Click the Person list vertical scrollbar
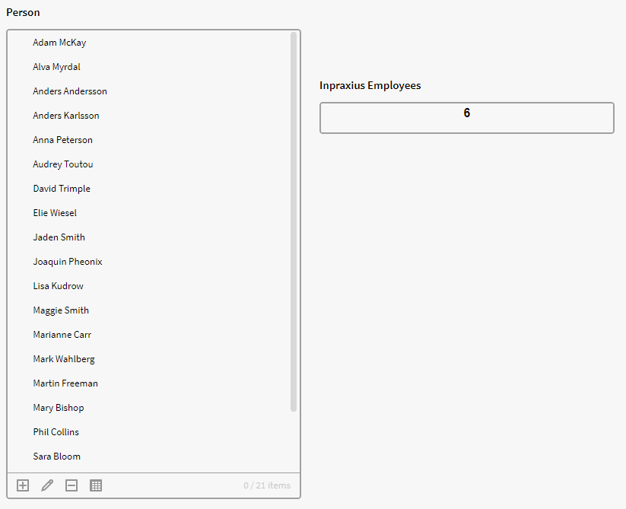The width and height of the screenshot is (626, 509). [294, 221]
